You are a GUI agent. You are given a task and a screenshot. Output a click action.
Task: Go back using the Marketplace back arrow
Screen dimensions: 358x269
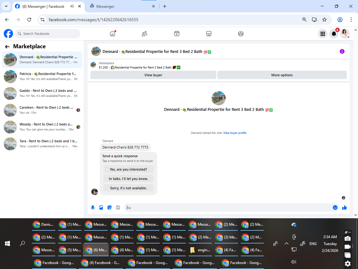click(x=7, y=47)
